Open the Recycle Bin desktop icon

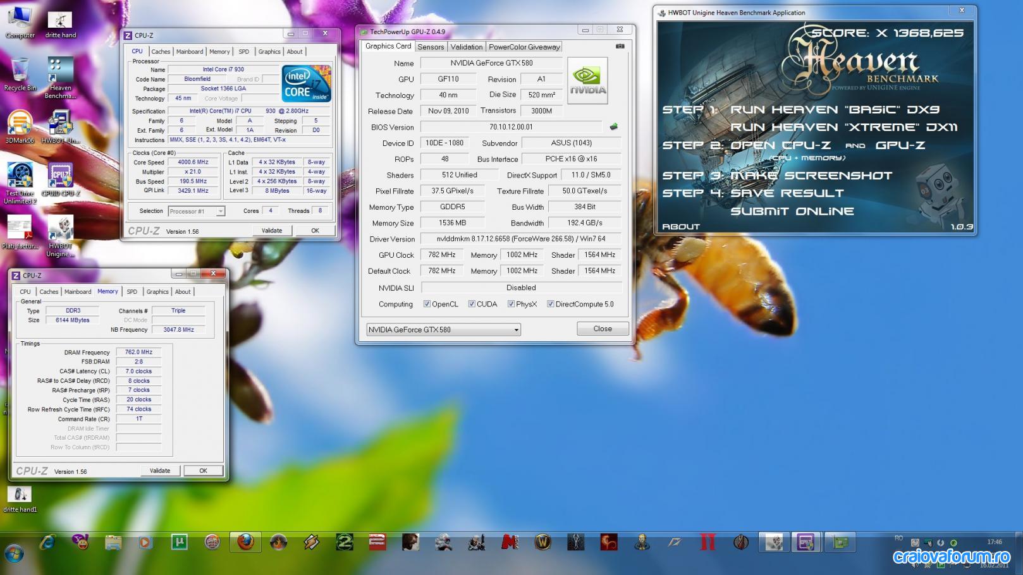pos(20,75)
